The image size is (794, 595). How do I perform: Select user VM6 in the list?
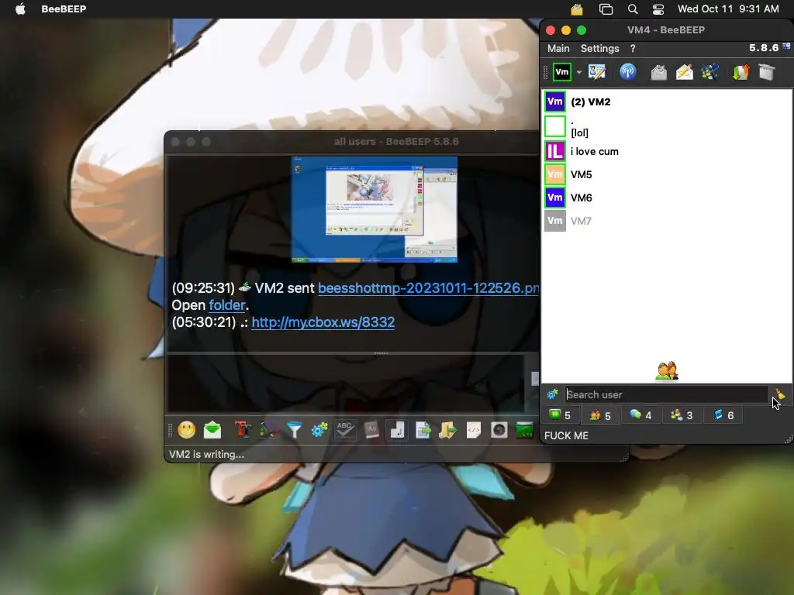tap(666, 198)
